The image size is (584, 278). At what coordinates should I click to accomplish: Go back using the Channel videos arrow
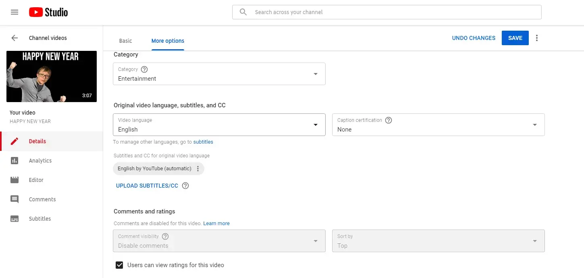point(15,38)
